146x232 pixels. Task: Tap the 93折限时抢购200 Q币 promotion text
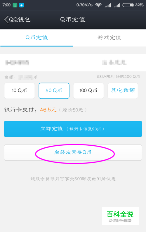(119, 77)
